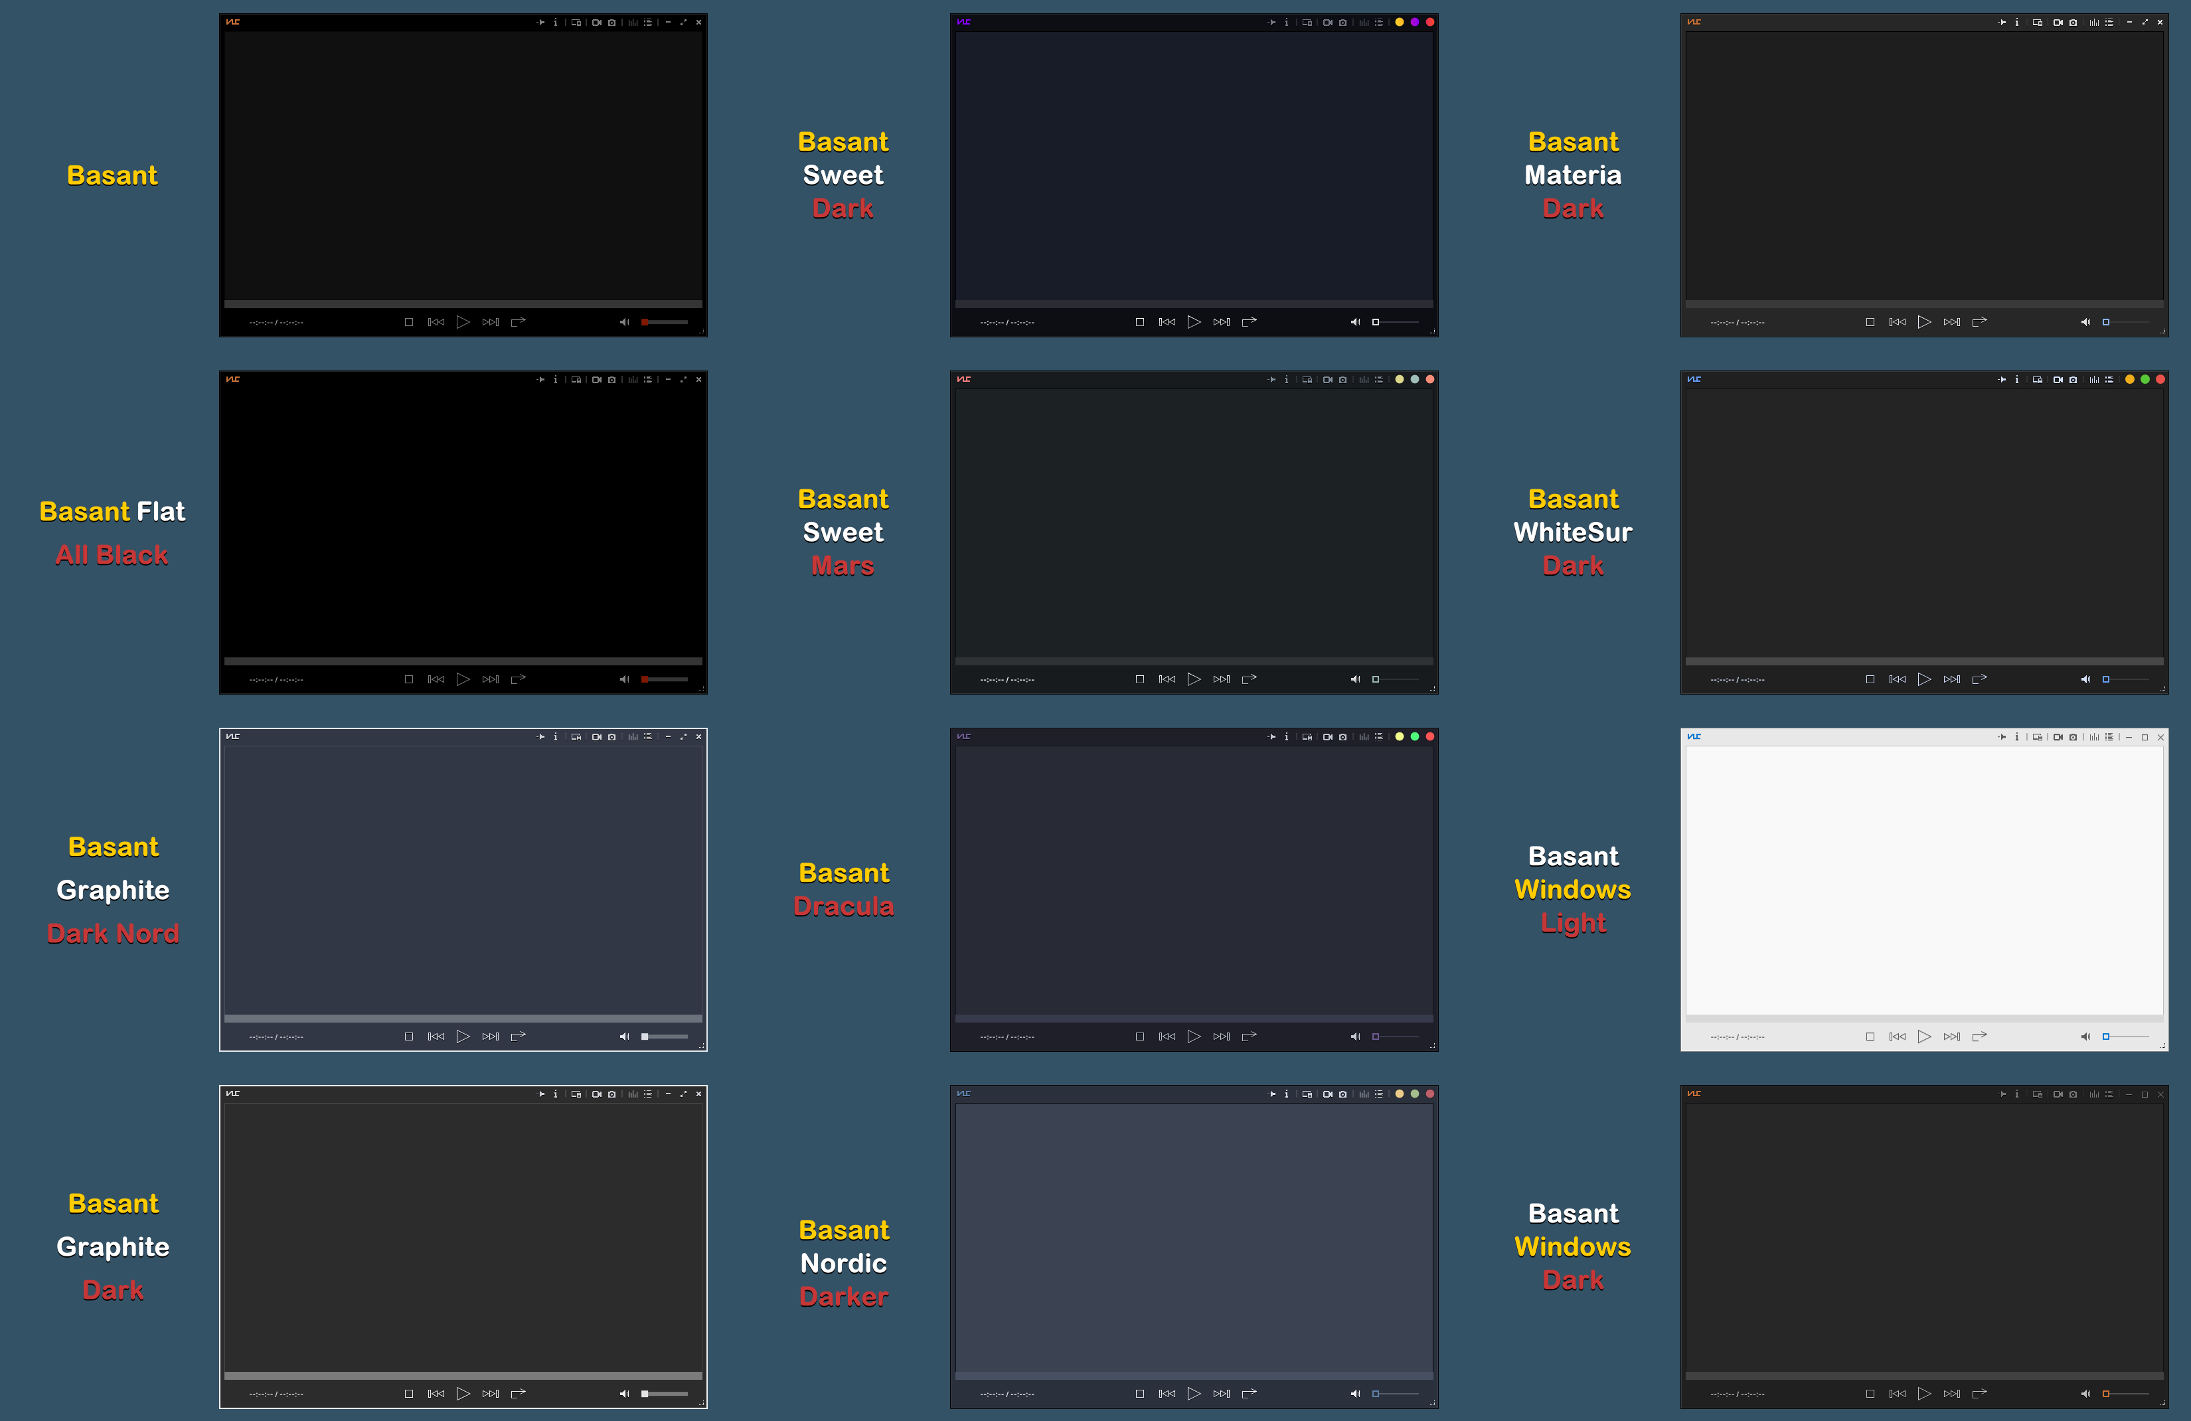The image size is (2191, 1421).
Task: Toggle mute in the Basant window
Action: [x=625, y=321]
